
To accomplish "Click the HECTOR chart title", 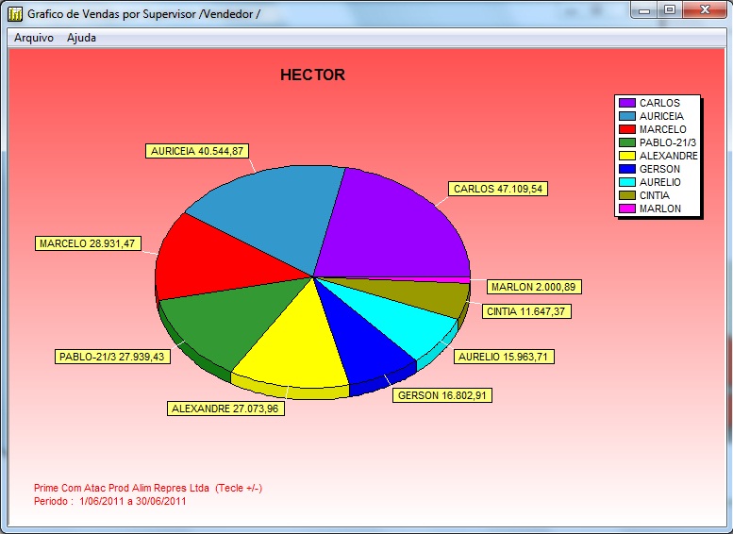I will [312, 75].
